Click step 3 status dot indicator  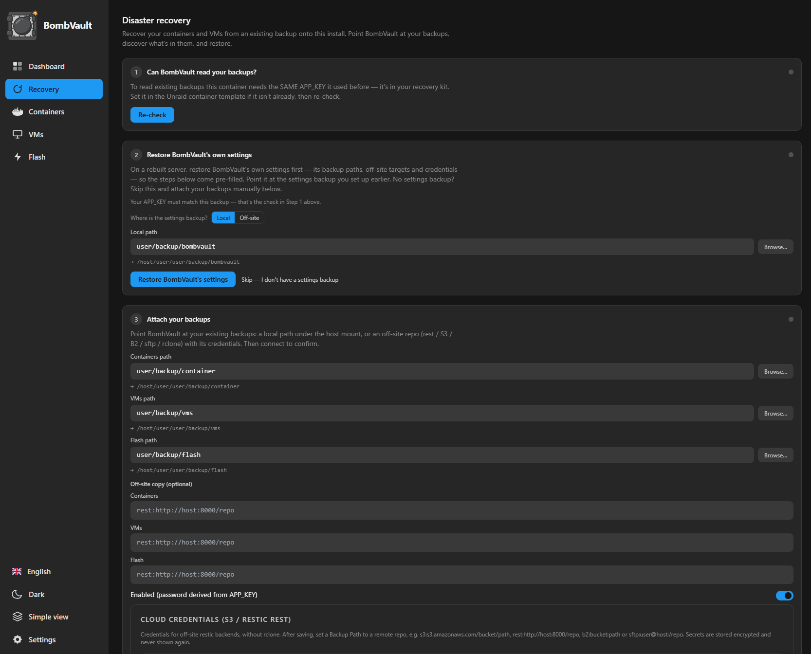(791, 319)
